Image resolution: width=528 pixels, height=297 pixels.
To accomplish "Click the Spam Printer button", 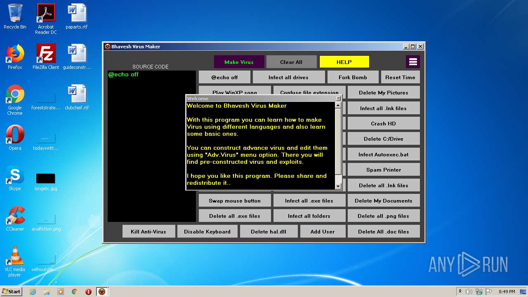I will (x=384, y=170).
